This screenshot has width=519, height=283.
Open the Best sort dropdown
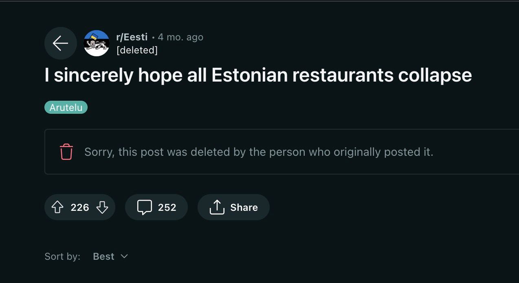[103, 256]
